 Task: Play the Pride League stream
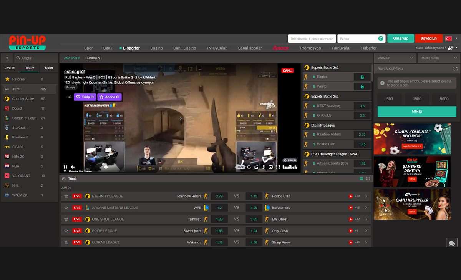coord(350,231)
